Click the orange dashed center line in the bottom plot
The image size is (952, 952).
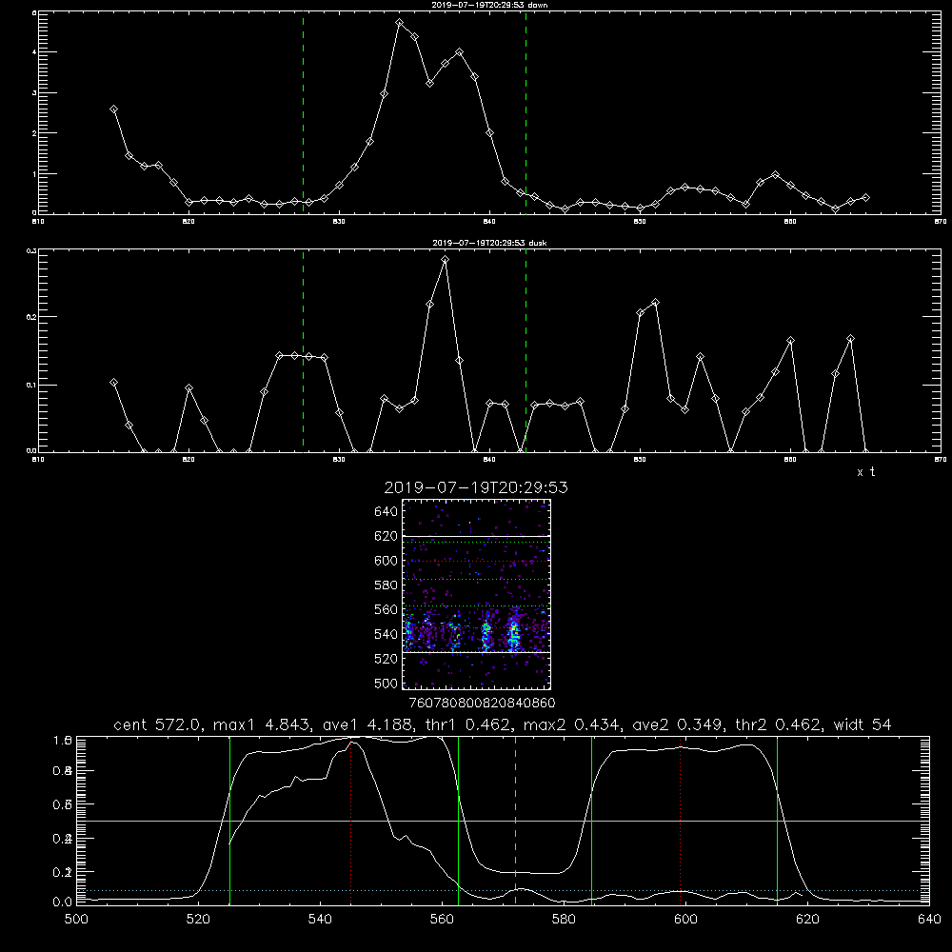[x=515, y=821]
